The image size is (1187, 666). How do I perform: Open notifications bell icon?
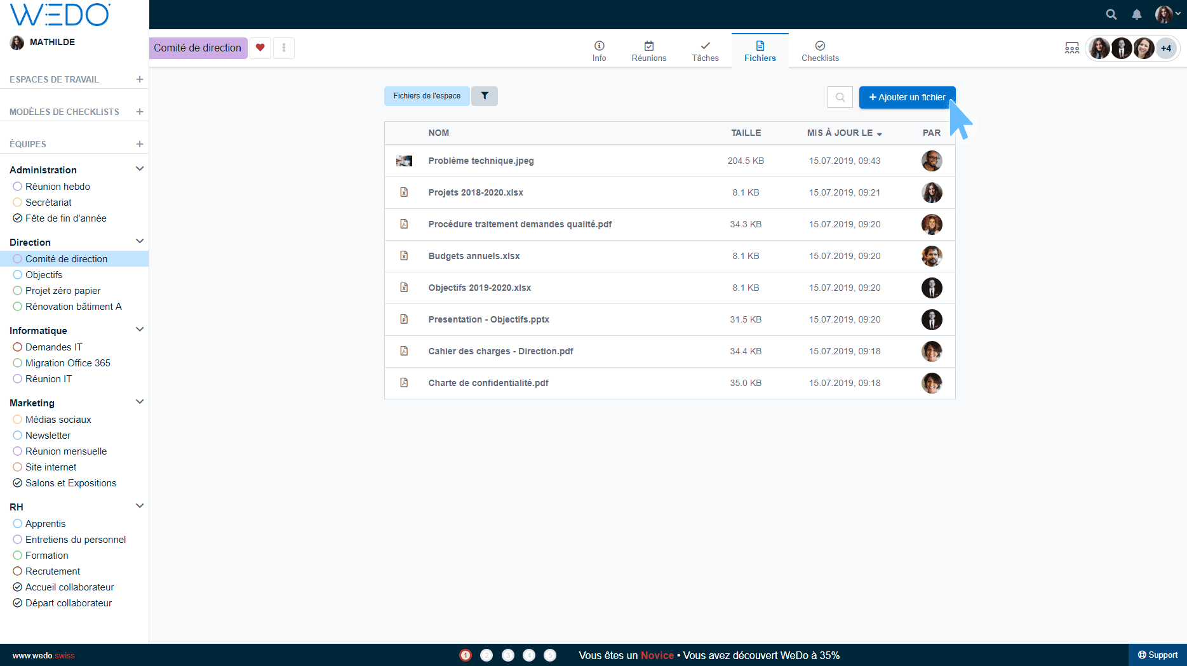click(x=1137, y=14)
